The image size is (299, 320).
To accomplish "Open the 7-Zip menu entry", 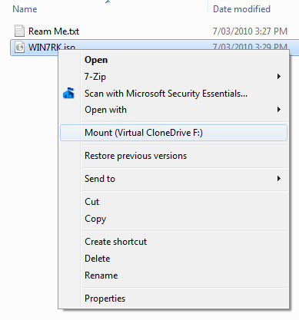I will (x=174, y=77).
